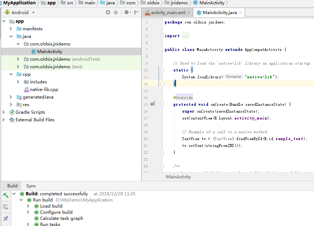
Task: Click the MainActivity editor breadcrumb at bottom
Action: 178,177
